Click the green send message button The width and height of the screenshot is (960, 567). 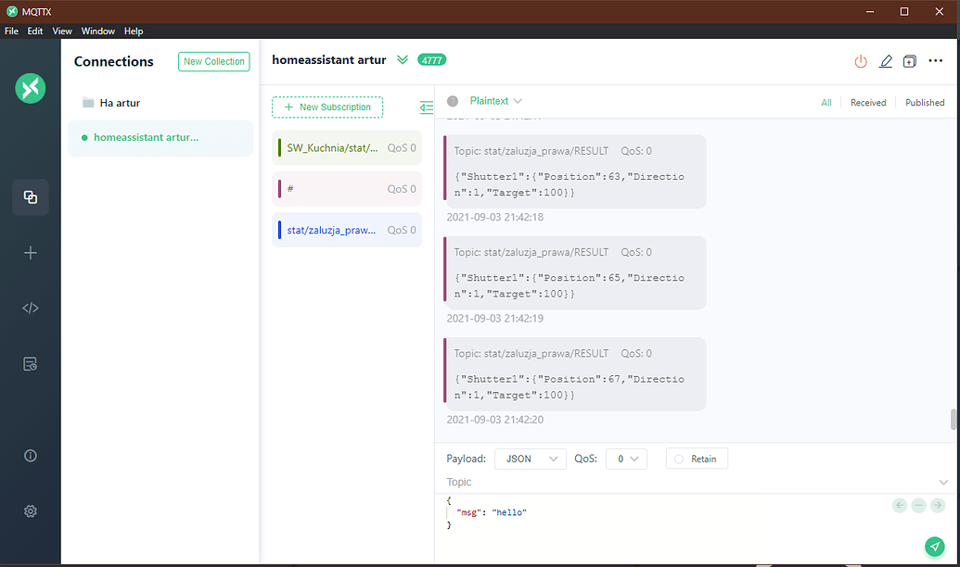click(935, 546)
